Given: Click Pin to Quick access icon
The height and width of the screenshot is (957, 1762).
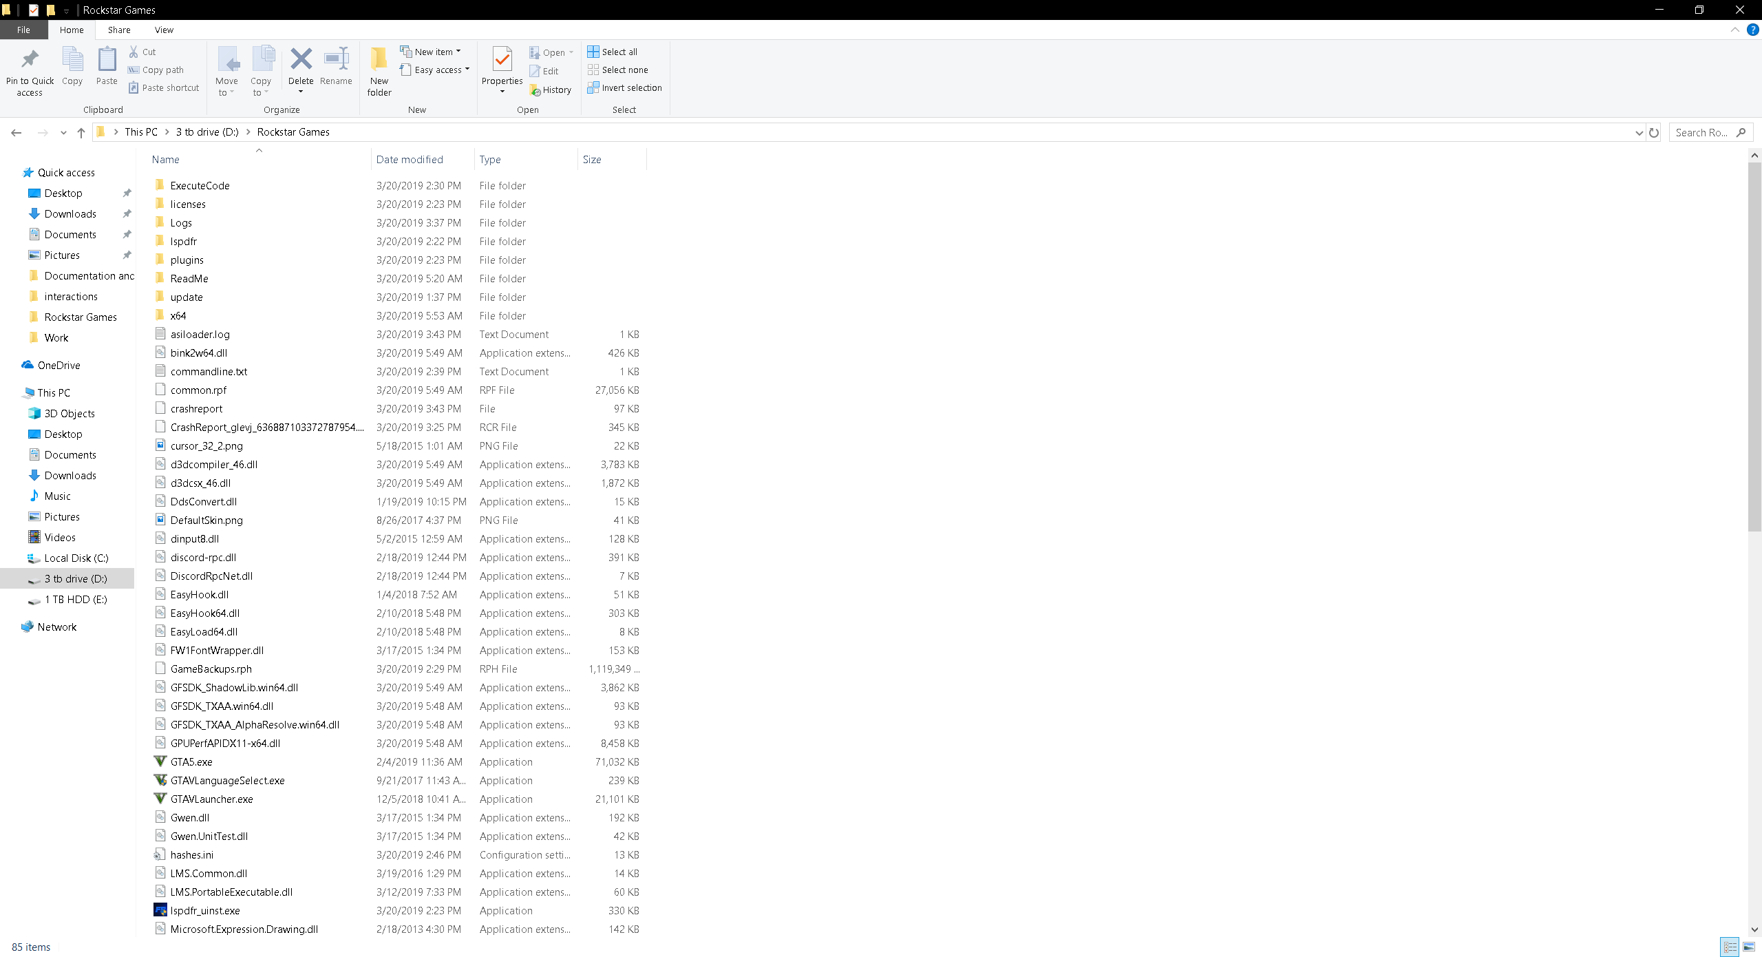Looking at the screenshot, I should click(x=30, y=61).
